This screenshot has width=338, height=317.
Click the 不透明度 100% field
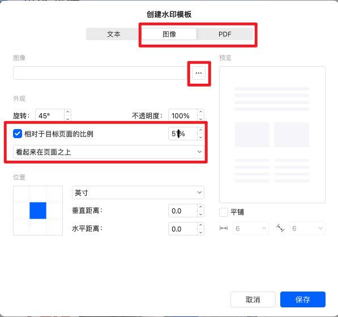183,115
